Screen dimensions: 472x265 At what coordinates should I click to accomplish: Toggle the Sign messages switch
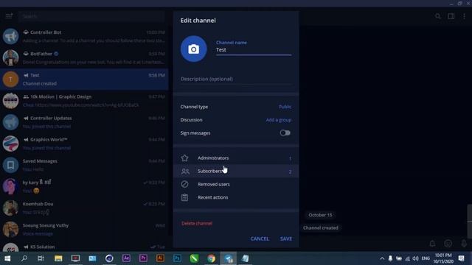coord(285,132)
